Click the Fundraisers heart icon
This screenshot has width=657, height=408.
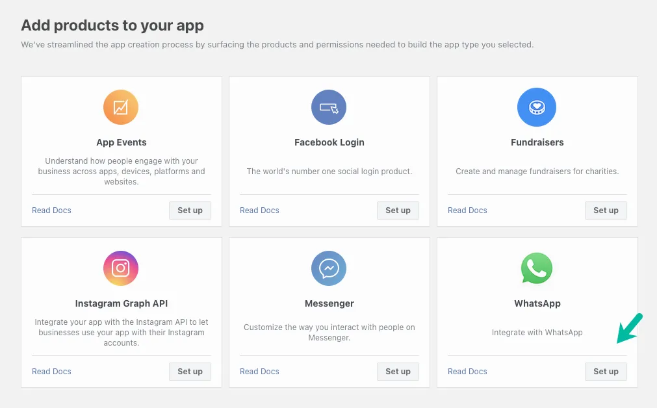(537, 107)
